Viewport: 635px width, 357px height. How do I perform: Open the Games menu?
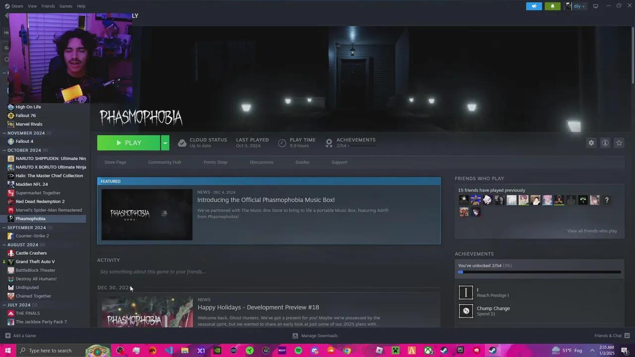click(x=65, y=6)
